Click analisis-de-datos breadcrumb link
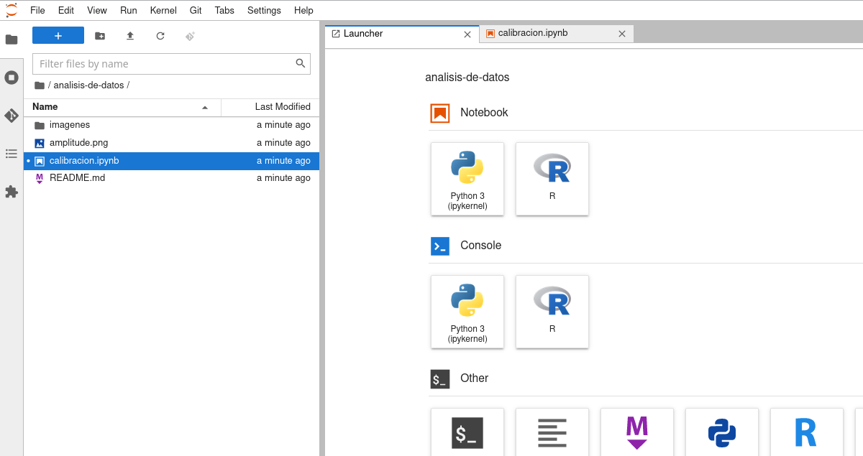The image size is (863, 456). click(88, 85)
